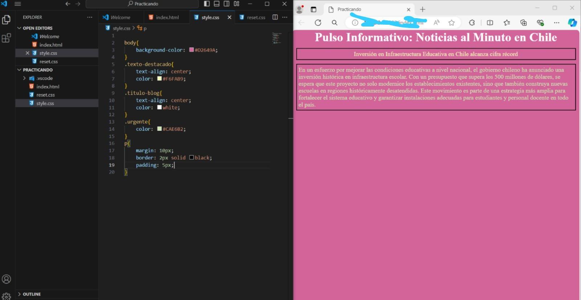
Task: Switch to the Welcome editor tab
Action: [121, 17]
